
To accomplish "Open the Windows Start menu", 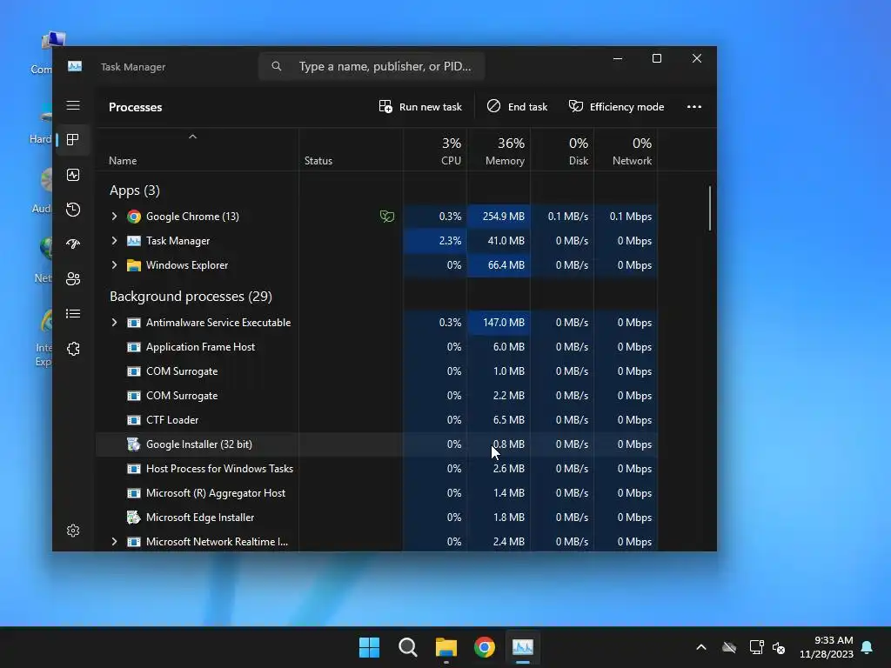I will (369, 647).
